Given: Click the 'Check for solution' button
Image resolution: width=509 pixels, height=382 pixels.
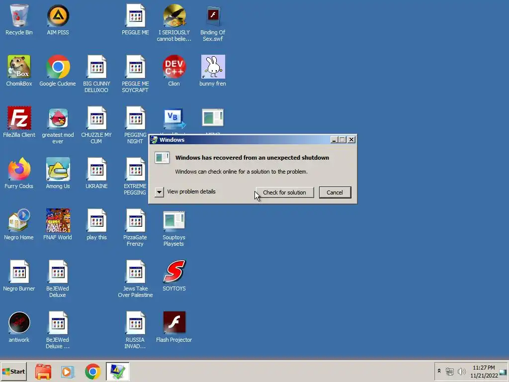Looking at the screenshot, I should point(284,192).
